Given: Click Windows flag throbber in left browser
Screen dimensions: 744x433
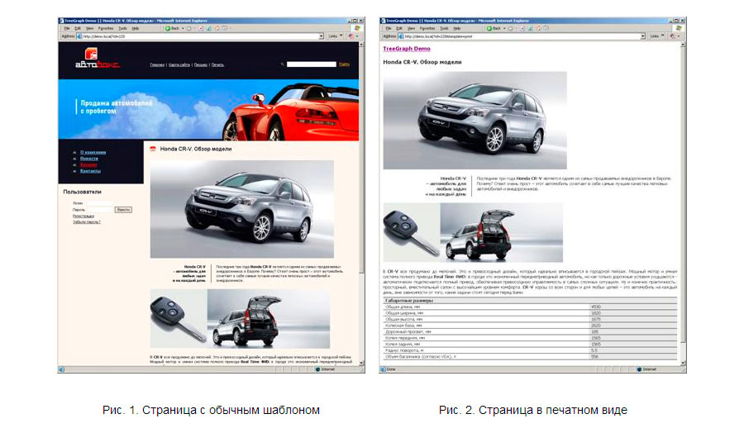Looking at the screenshot, I should (x=357, y=28).
